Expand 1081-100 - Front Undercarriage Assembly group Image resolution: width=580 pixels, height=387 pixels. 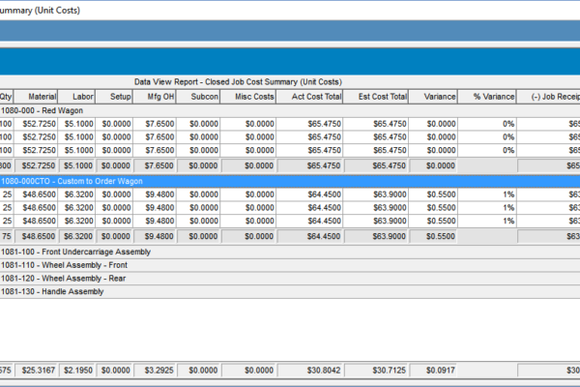290,252
